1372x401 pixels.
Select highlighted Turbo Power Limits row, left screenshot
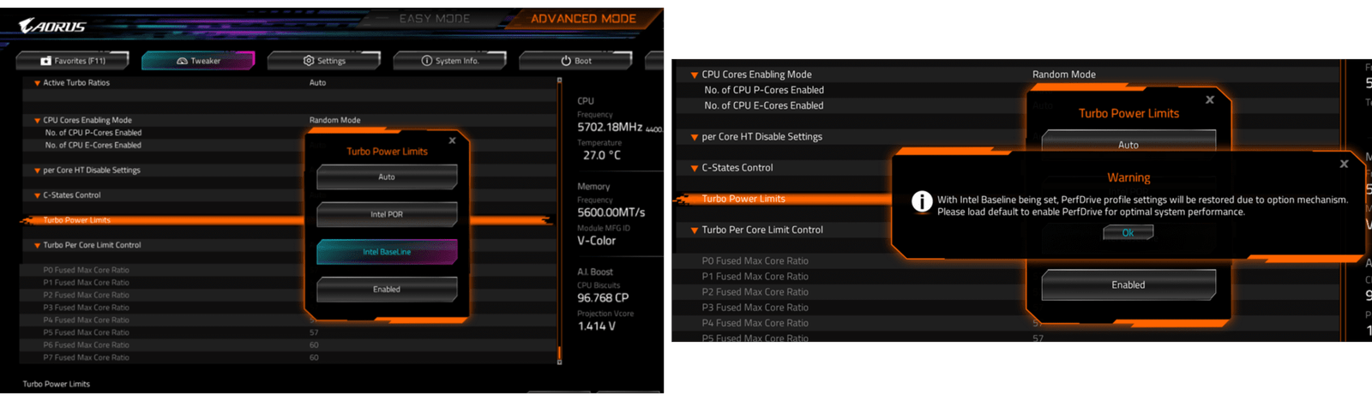(x=288, y=220)
